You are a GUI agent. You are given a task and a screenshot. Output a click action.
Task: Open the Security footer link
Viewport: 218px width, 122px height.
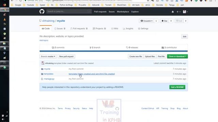pos(76,108)
